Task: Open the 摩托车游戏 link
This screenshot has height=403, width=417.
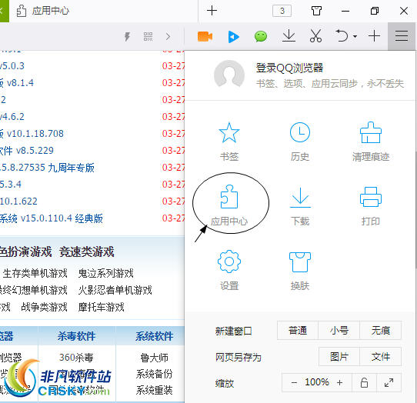Action: 101,307
